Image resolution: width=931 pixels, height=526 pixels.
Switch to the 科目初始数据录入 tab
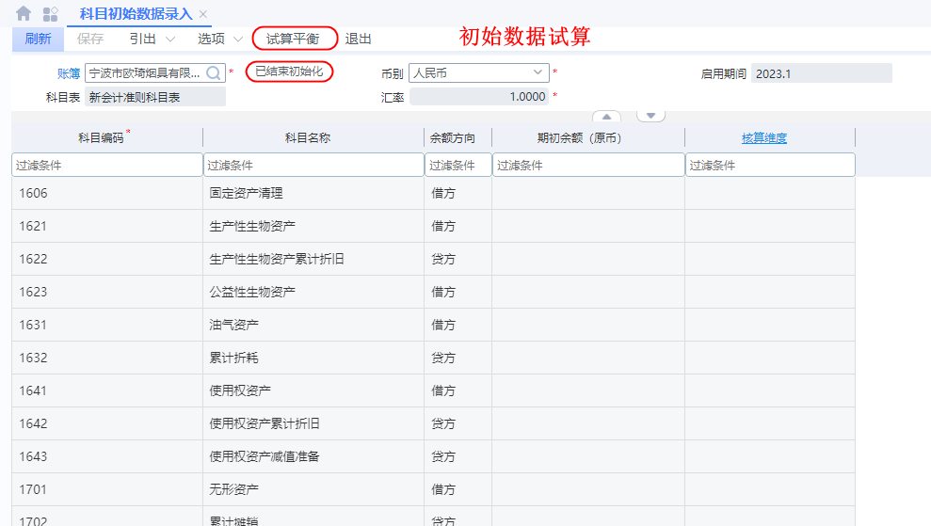point(136,14)
